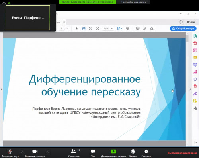Click the Общий доступ share button

[x=183, y=29]
